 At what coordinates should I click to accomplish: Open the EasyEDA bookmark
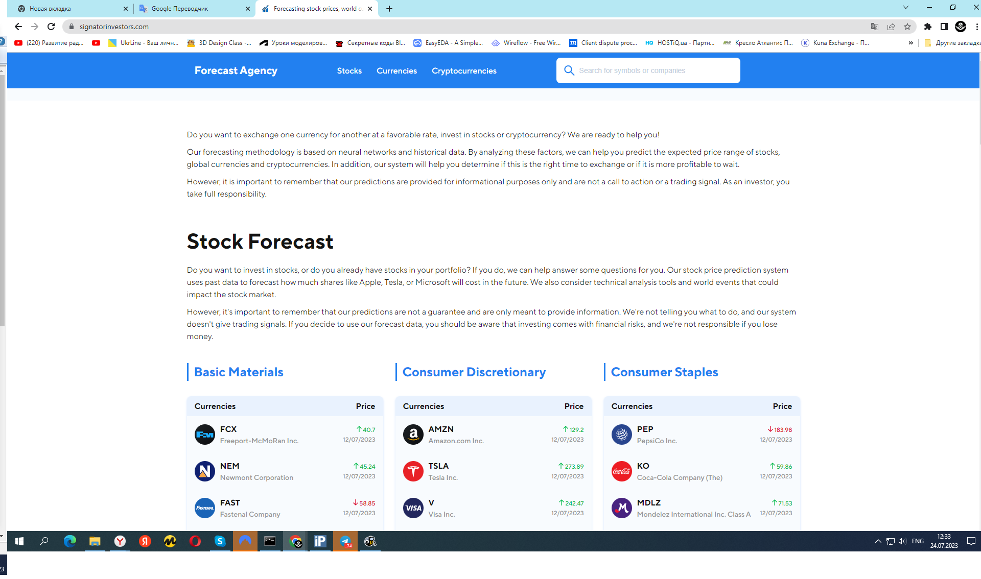(x=448, y=43)
